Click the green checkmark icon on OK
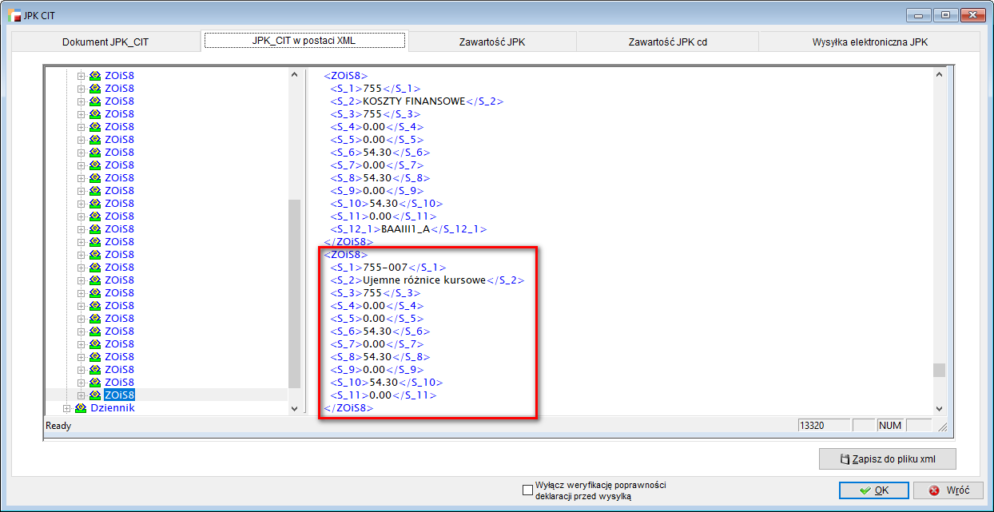 (865, 490)
